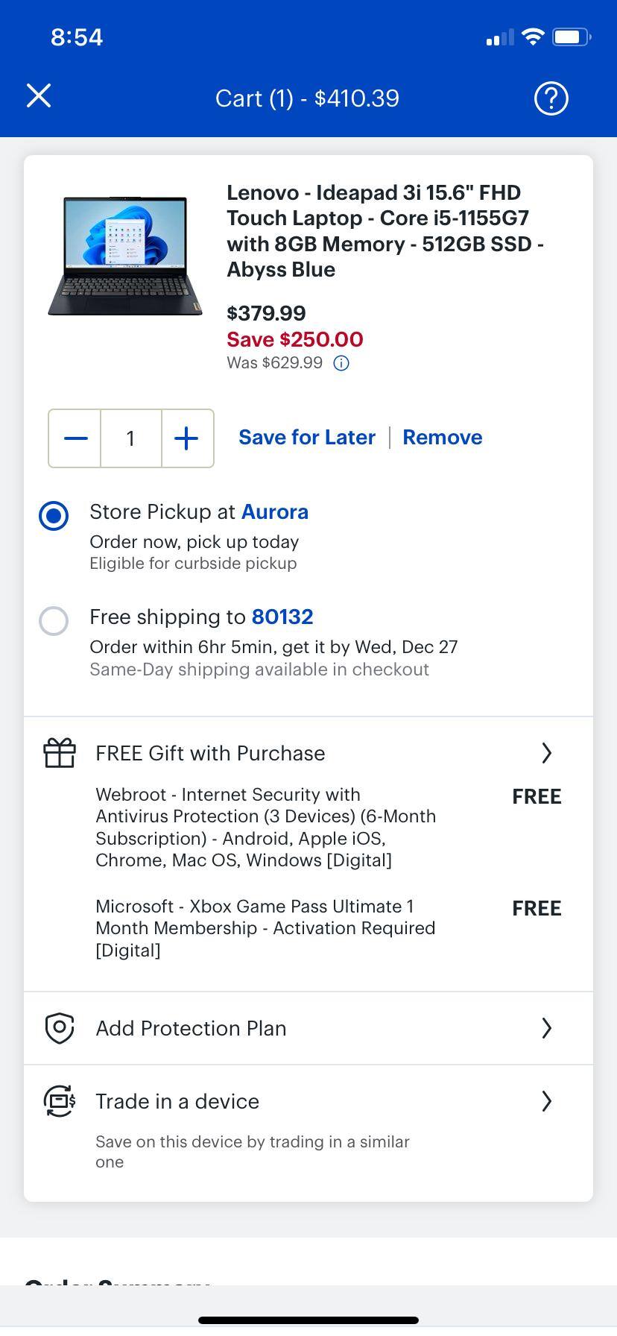
Task: Tap the Wi-Fi icon in status bar
Action: click(532, 36)
